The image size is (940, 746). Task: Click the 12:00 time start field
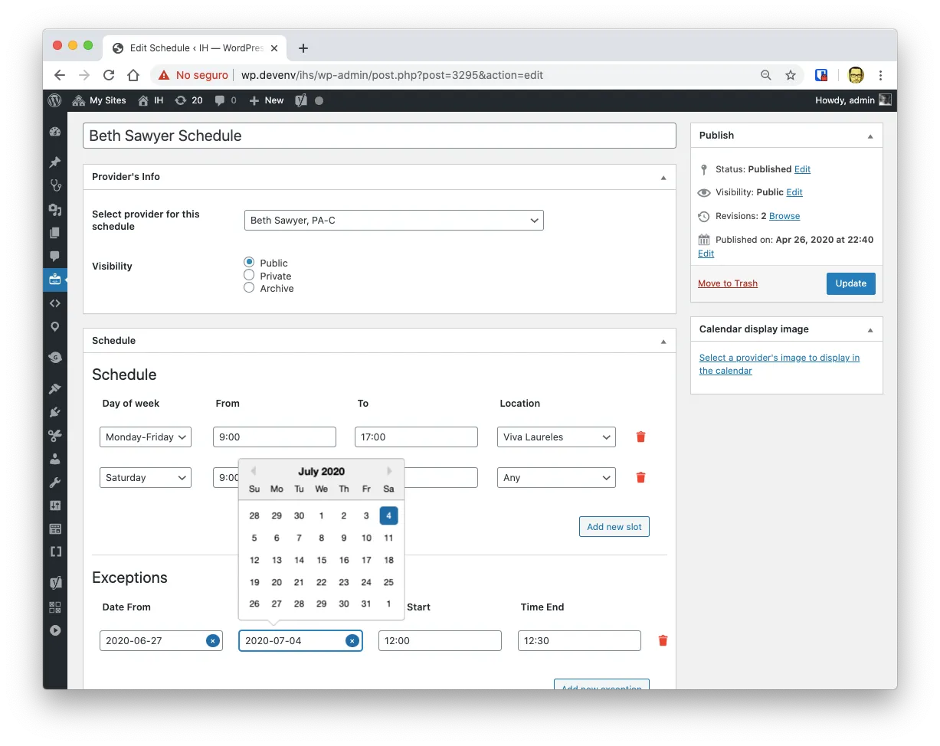[x=440, y=641]
